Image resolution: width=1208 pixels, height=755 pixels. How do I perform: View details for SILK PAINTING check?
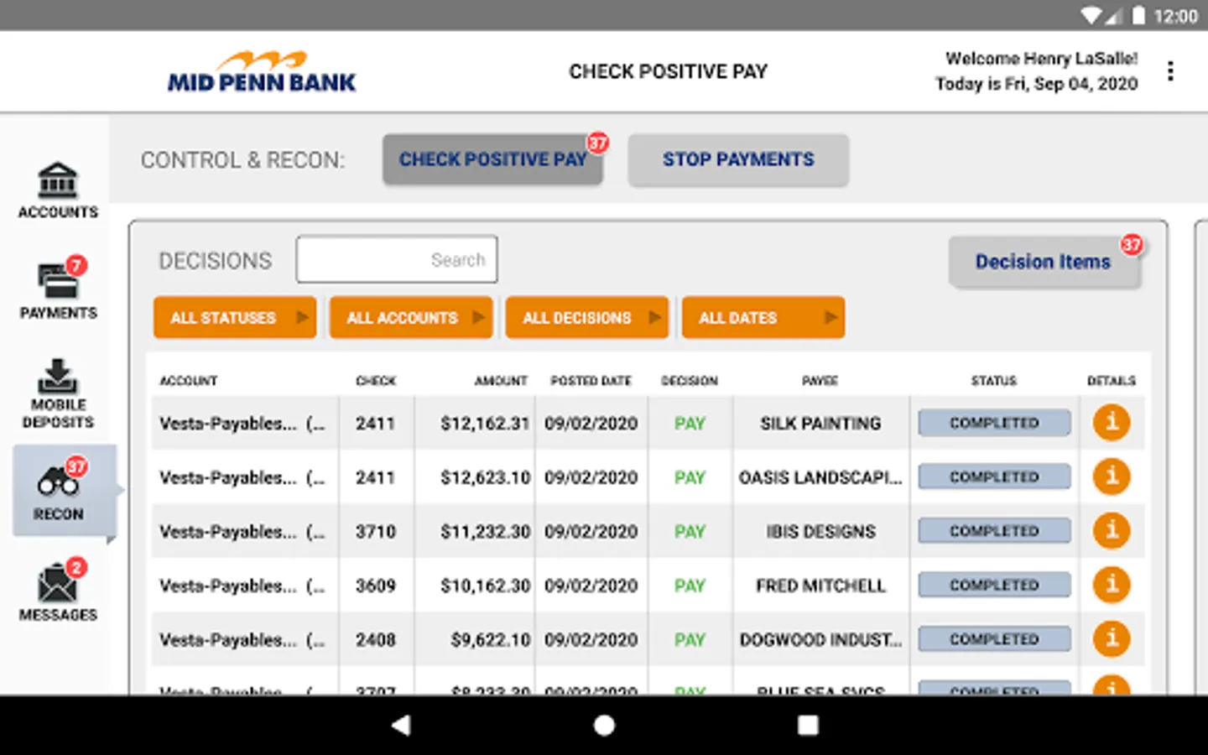[1112, 422]
